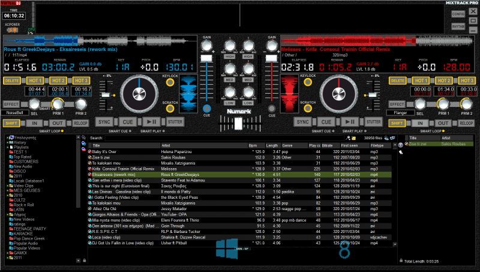Click the CONFIG button
Viewport: 480px width, 272px height.
point(458,14)
